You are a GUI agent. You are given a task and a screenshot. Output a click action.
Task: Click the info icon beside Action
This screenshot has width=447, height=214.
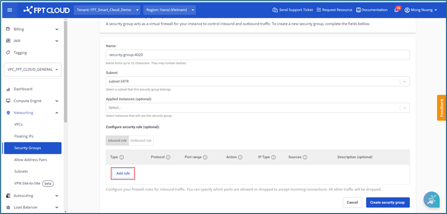240,157
